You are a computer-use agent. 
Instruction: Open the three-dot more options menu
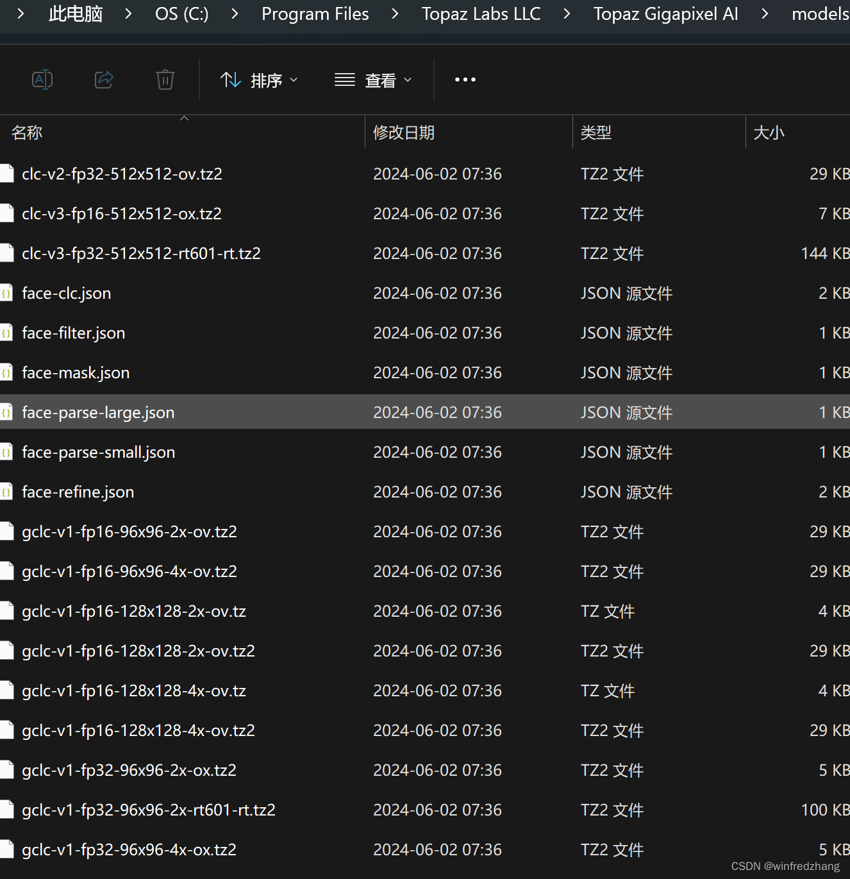point(465,80)
